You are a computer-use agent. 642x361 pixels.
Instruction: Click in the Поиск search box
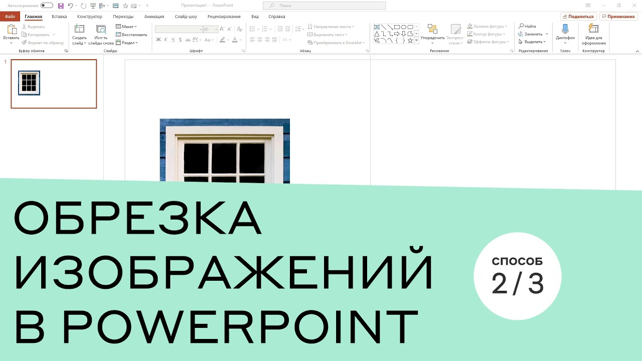(325, 6)
